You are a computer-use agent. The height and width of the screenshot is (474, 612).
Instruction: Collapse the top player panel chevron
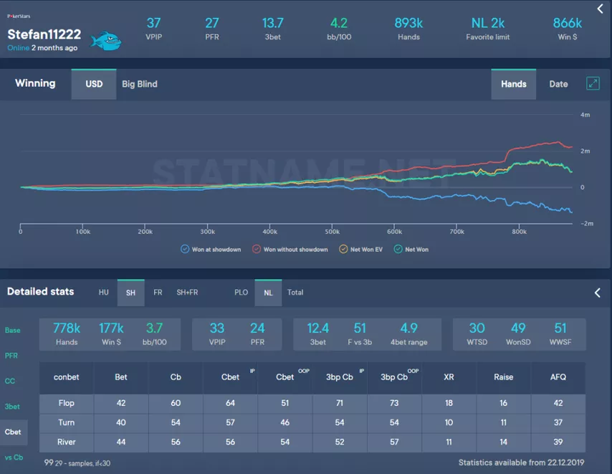[x=600, y=9]
